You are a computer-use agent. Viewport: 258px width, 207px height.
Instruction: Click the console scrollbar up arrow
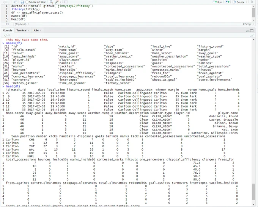(x=253, y=40)
